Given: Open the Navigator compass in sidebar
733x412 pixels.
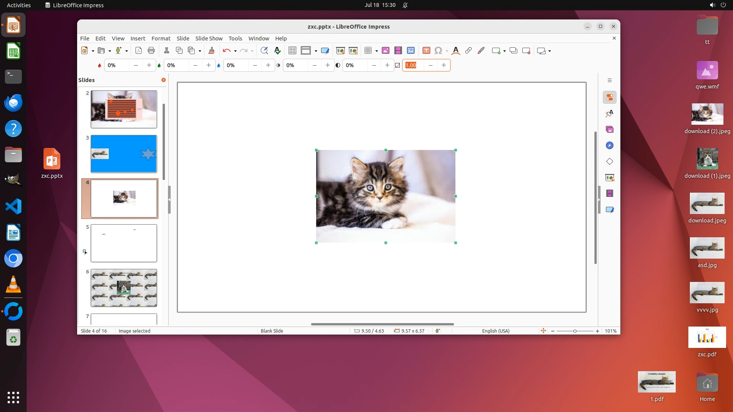Looking at the screenshot, I should (x=610, y=146).
